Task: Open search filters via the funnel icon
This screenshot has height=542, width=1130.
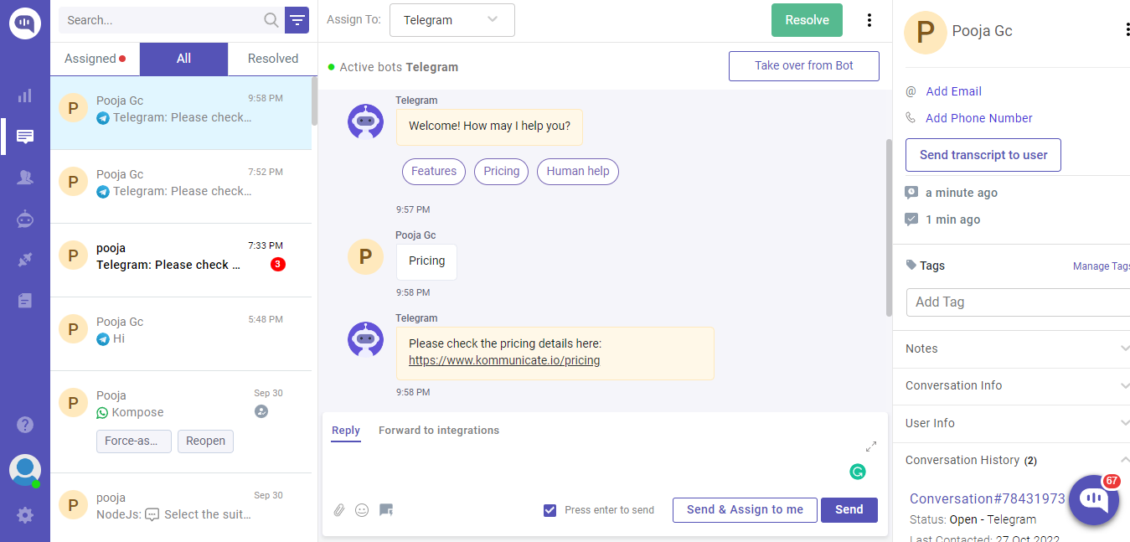Action: click(297, 19)
